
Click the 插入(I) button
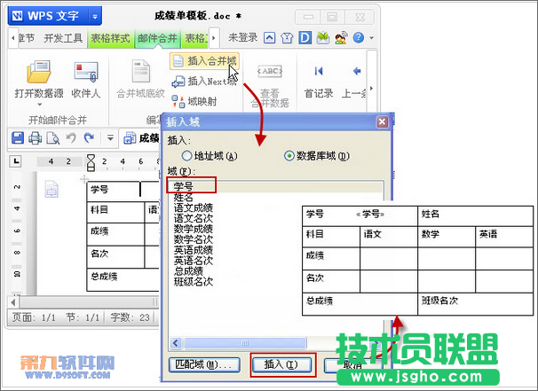(x=281, y=364)
